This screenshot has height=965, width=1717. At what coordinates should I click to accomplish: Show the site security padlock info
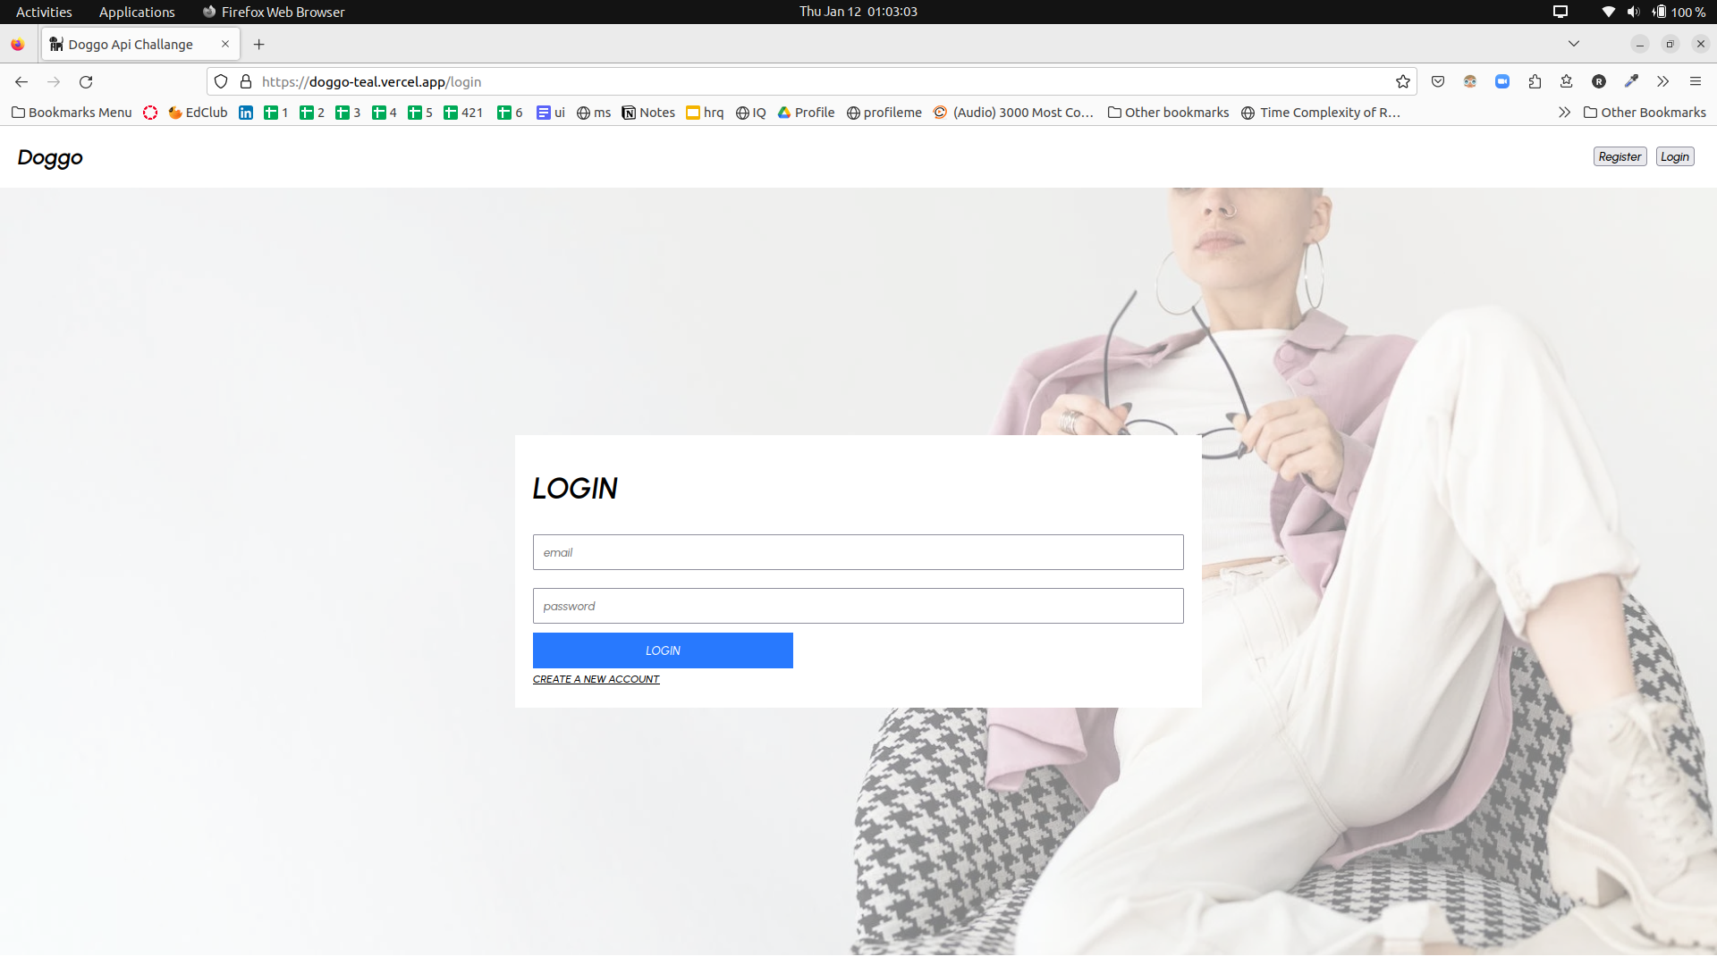click(246, 81)
